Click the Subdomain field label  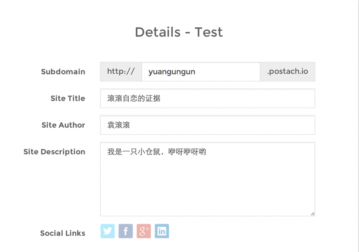click(x=63, y=72)
